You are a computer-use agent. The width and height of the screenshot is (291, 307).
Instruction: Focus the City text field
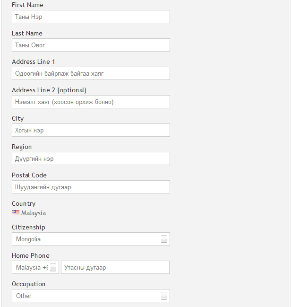pos(91,131)
